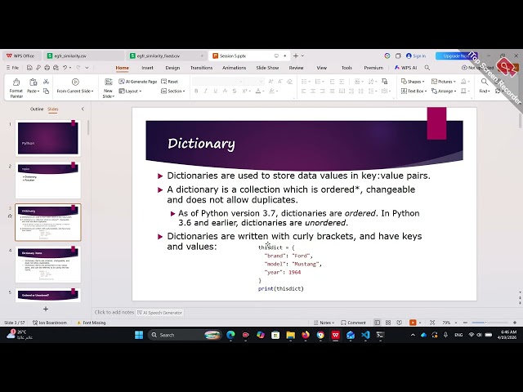The width and height of the screenshot is (523, 392).
Task: Click the ribbon search magnifier icon
Action: tap(427, 68)
